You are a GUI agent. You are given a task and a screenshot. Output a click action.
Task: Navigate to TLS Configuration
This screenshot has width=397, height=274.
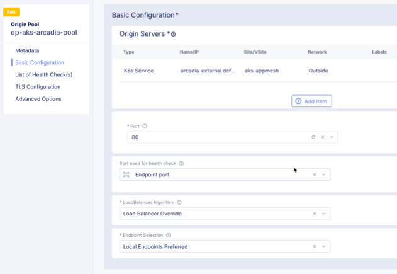coord(38,86)
